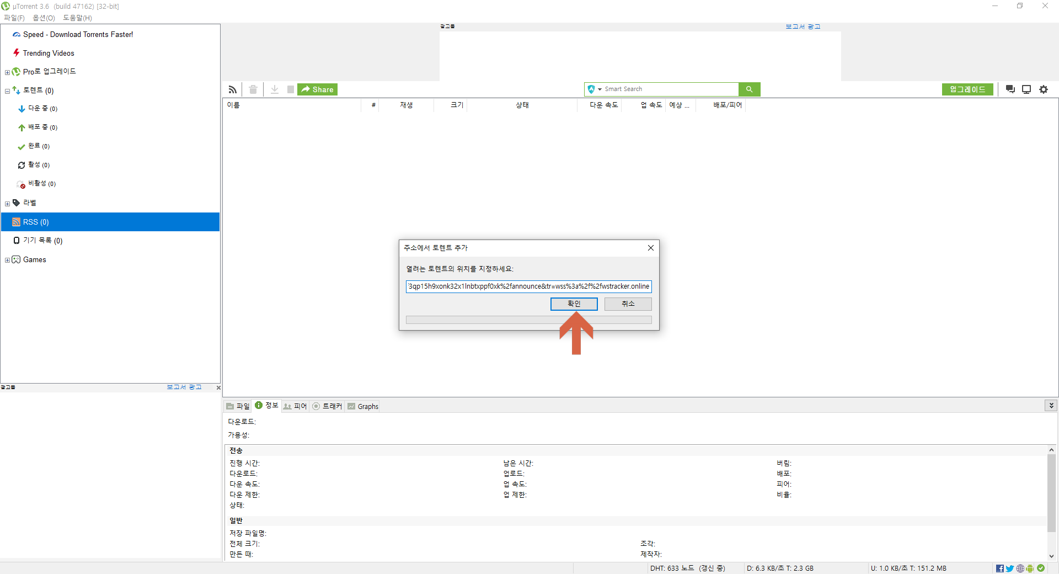Click the Facebook icon in status bar
The height and width of the screenshot is (574, 1059).
(x=1000, y=568)
